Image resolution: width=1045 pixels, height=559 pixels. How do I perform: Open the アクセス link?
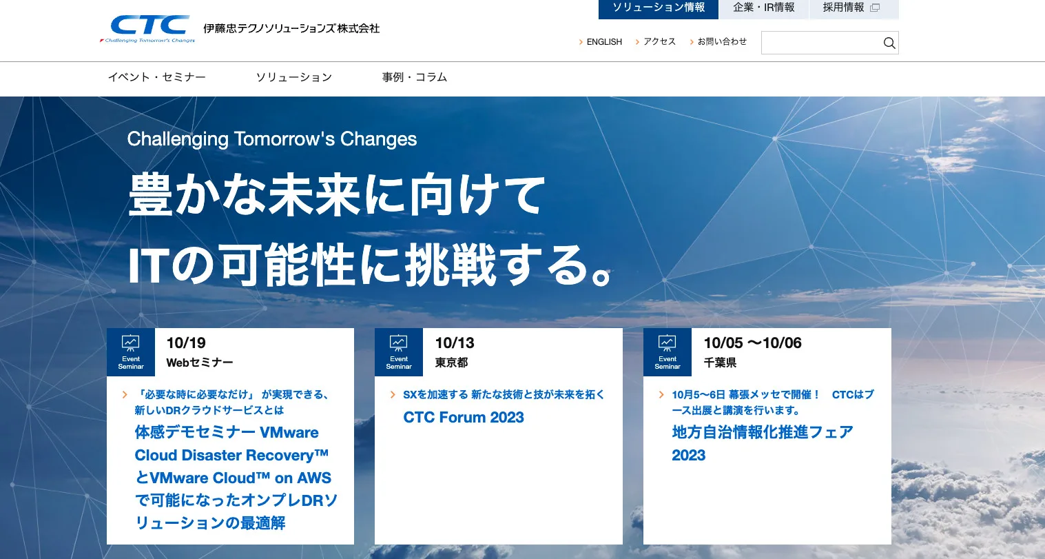click(660, 42)
